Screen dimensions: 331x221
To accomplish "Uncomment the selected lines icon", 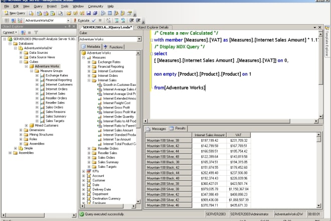I will [x=123, y=20].
